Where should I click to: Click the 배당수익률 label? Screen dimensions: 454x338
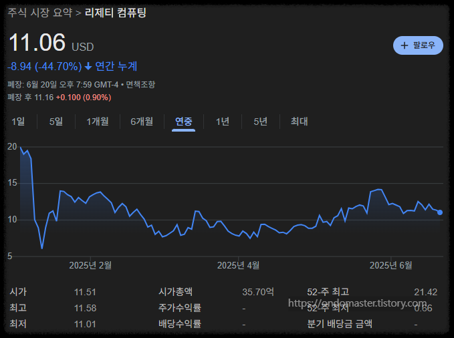coord(179,324)
